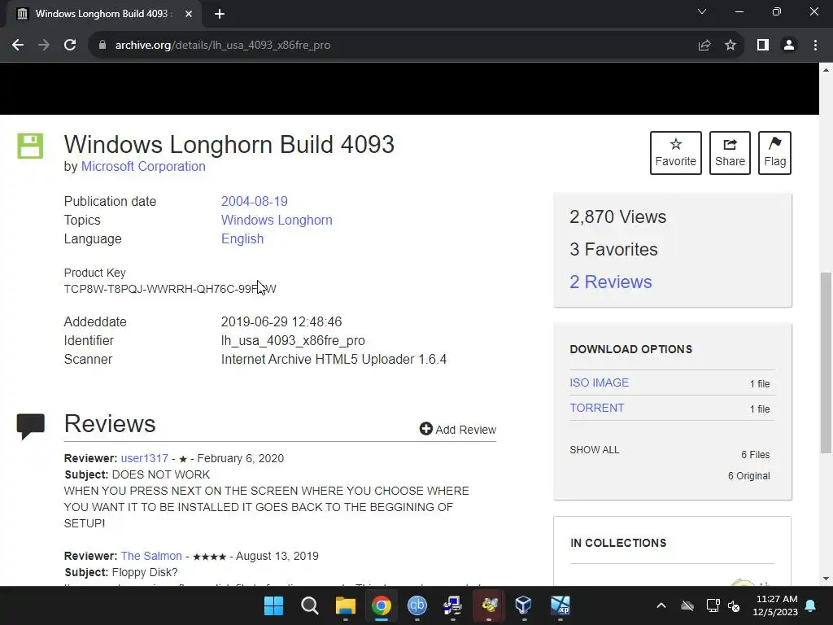Click the vertical scrollbar thumb
This screenshot has height=625, width=833.
tap(826, 362)
